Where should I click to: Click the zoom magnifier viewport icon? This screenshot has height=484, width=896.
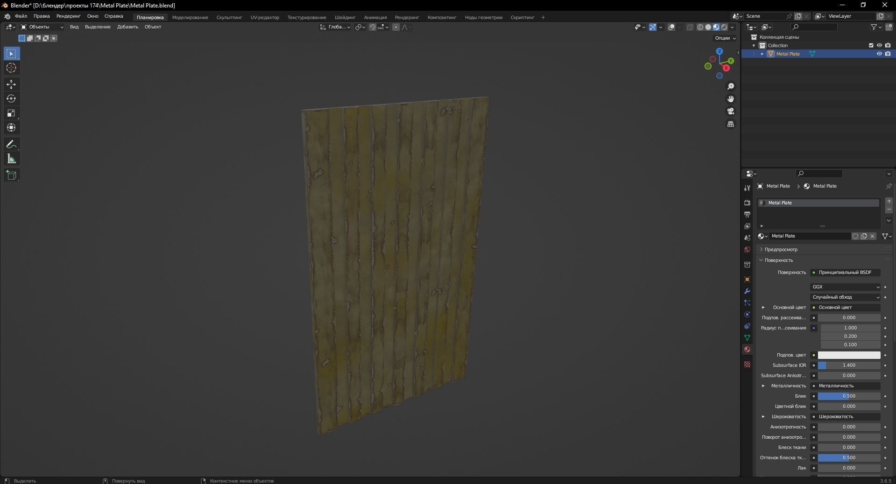point(731,86)
